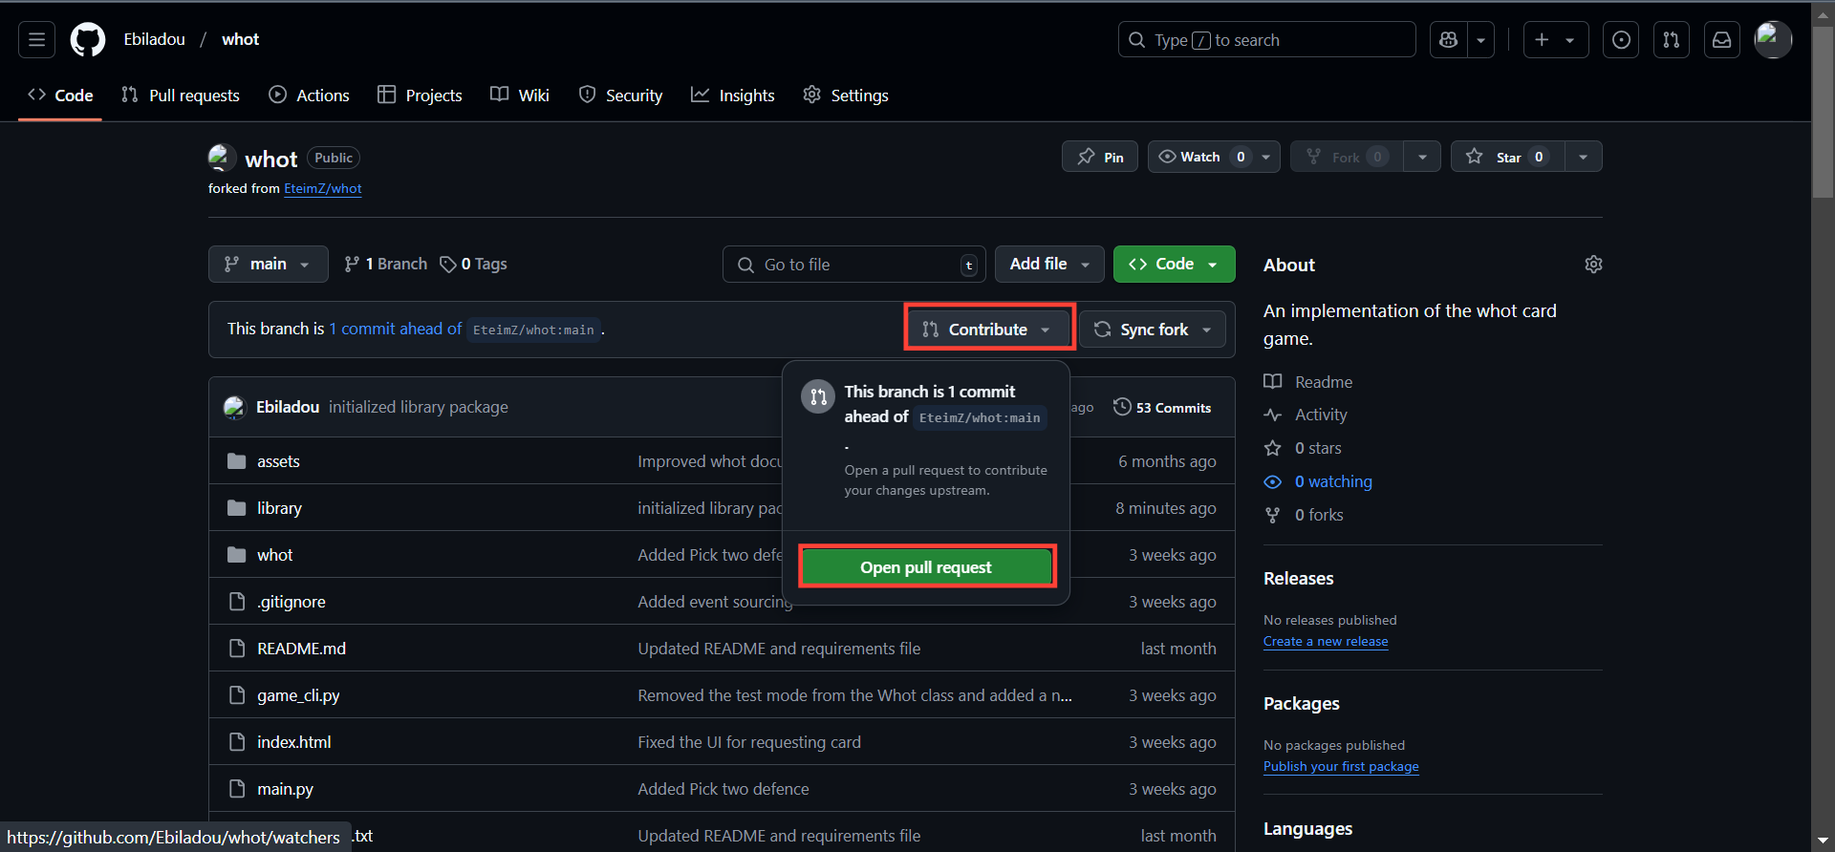View 1 Branch list
This screenshot has height=852, width=1835.
click(x=386, y=265)
